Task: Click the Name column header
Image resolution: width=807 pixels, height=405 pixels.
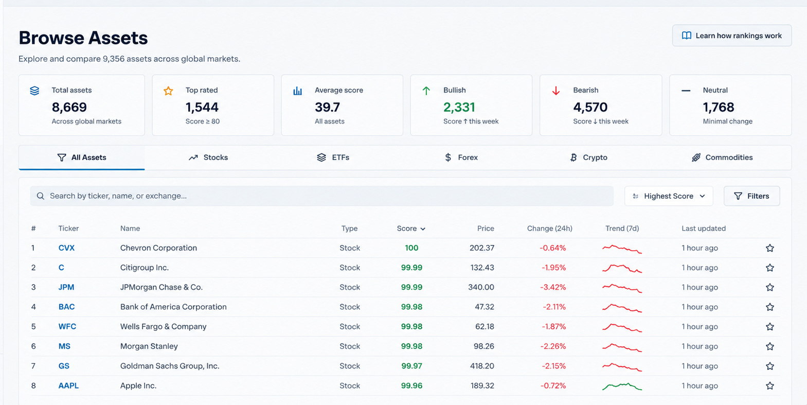Action: pos(130,228)
